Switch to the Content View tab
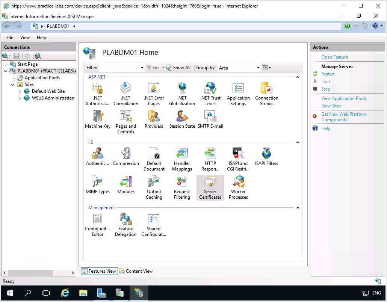The height and width of the screenshot is (302, 387). [x=136, y=271]
